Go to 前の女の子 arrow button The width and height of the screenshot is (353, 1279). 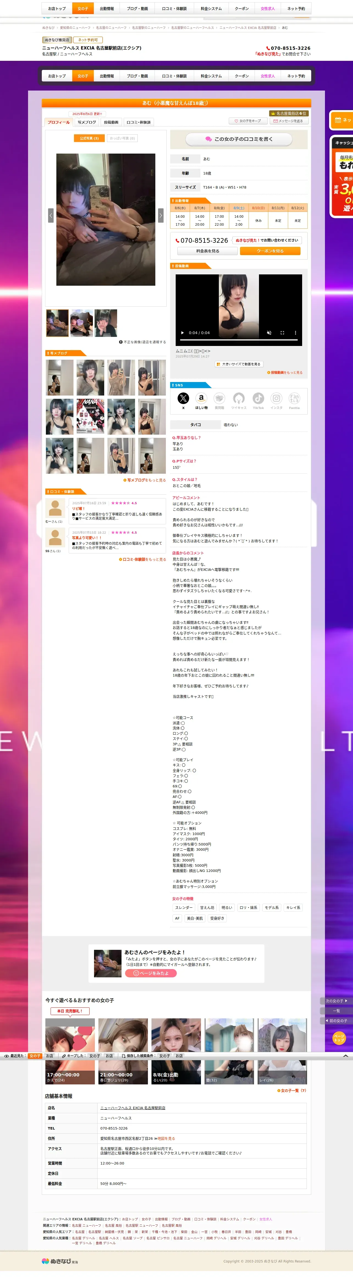[337, 1020]
